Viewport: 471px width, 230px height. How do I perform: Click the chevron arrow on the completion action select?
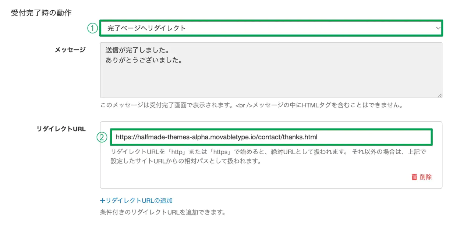438,28
